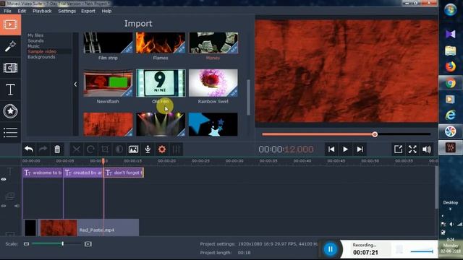Jump to next frame
This screenshot has height=260, width=463.
point(360,149)
